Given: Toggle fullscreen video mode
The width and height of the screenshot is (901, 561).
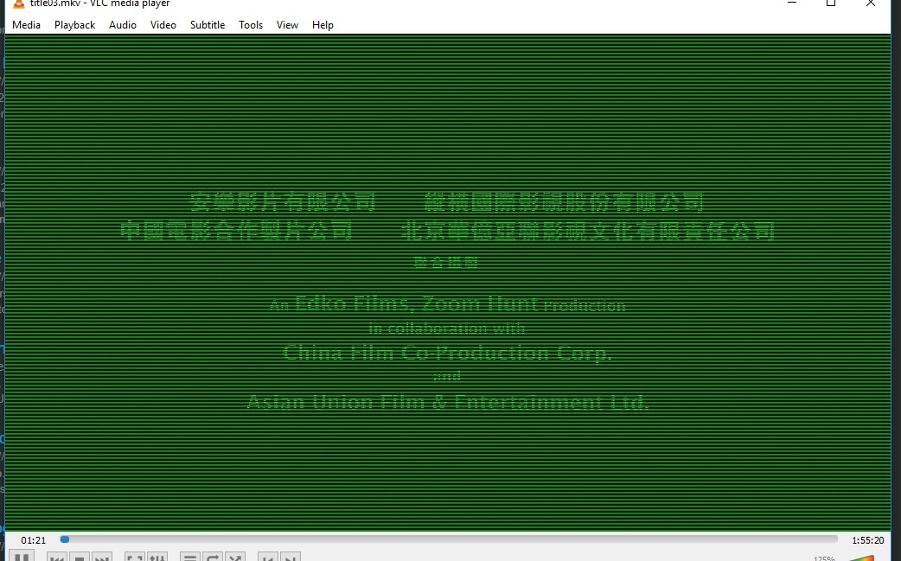Looking at the screenshot, I should (135, 558).
